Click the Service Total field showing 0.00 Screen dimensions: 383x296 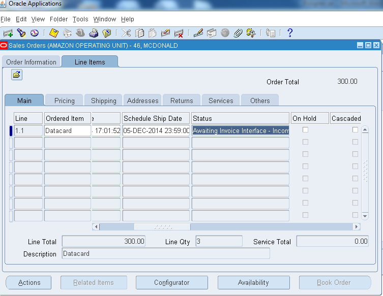tap(333, 241)
